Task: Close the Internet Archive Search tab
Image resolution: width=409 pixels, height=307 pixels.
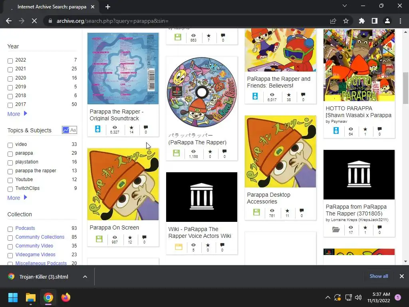Action: (x=93, y=7)
